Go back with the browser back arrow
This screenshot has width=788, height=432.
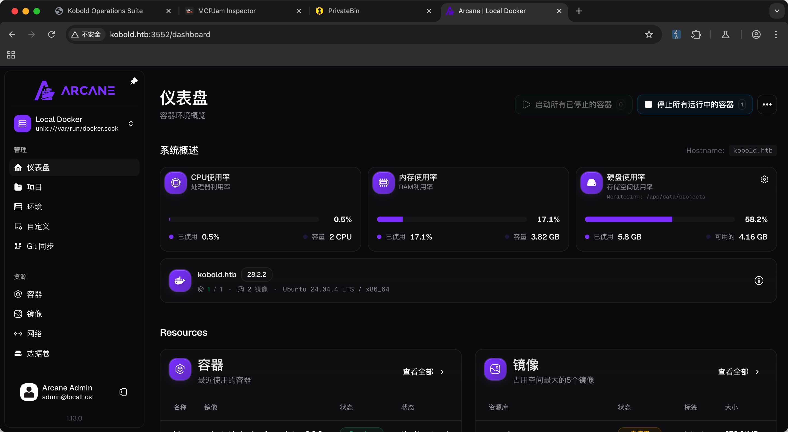(12, 34)
